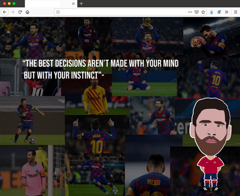Click the forward navigation arrow
The image size is (240, 196).
tap(12, 12)
